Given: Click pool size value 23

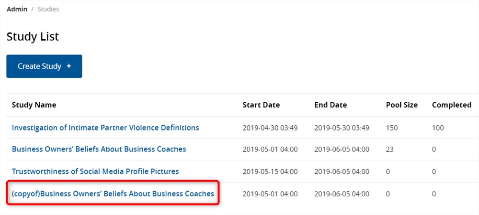Looking at the screenshot, I should click(x=390, y=150).
